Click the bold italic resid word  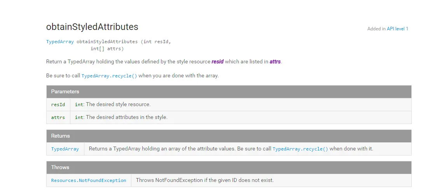tap(218, 61)
